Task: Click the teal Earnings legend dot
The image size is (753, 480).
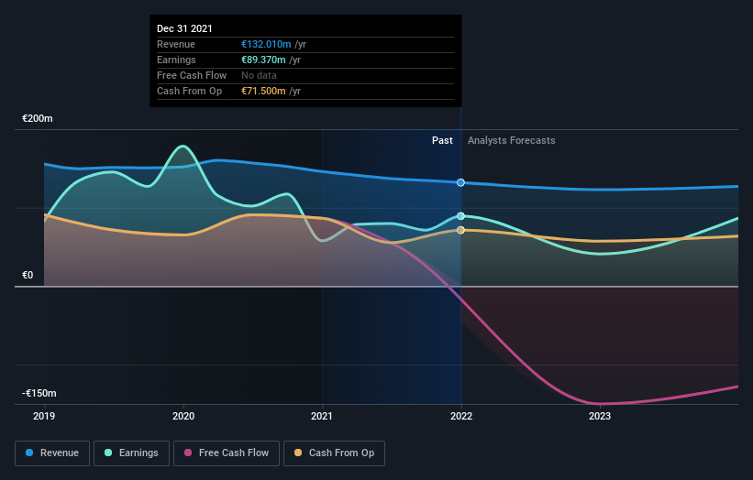Action: 108,453
